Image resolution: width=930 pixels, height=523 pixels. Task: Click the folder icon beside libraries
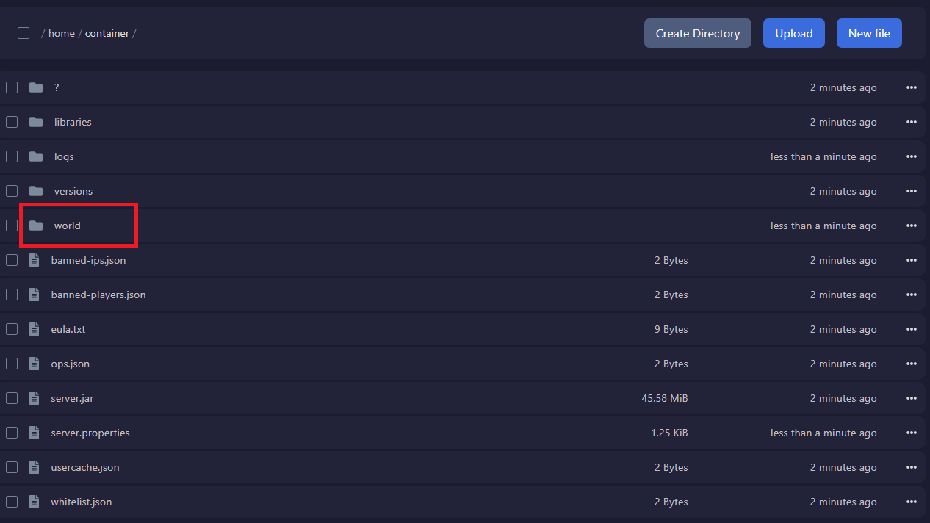[x=36, y=122]
